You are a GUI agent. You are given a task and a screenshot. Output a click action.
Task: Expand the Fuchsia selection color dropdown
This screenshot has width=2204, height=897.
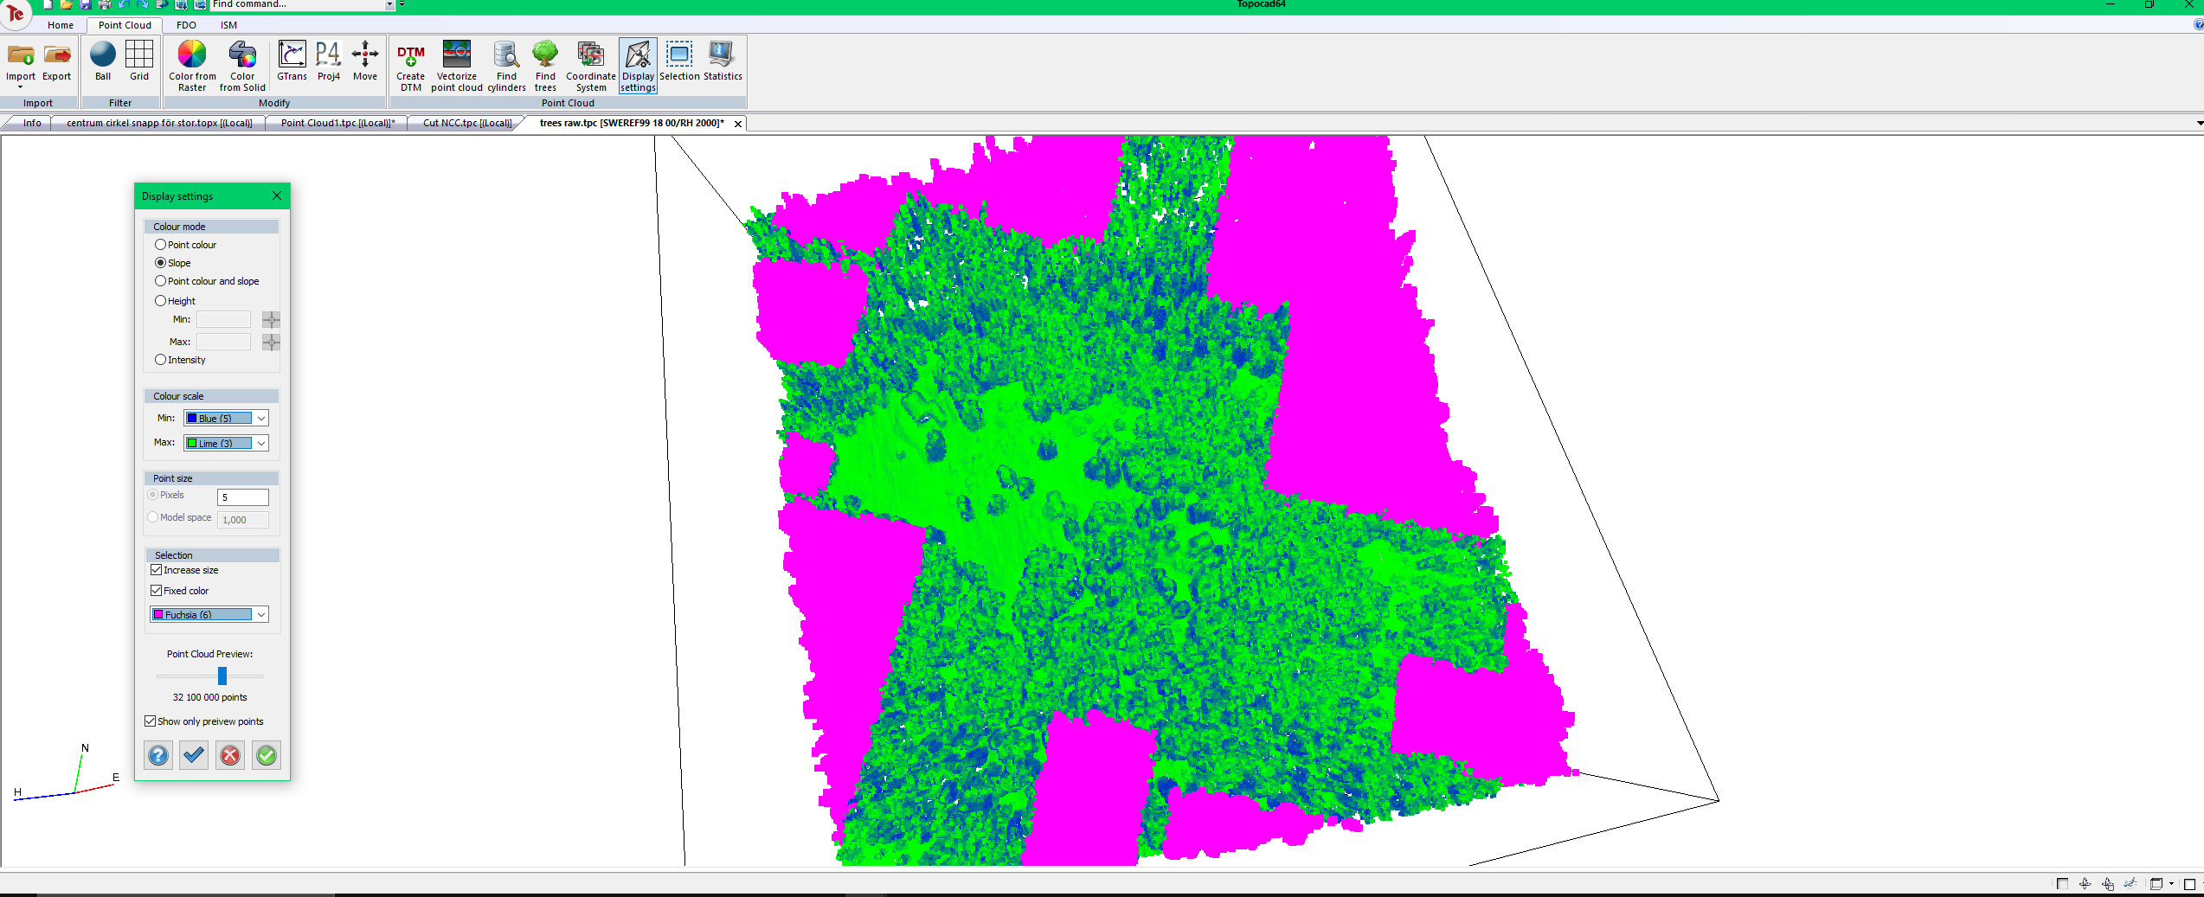pos(260,615)
